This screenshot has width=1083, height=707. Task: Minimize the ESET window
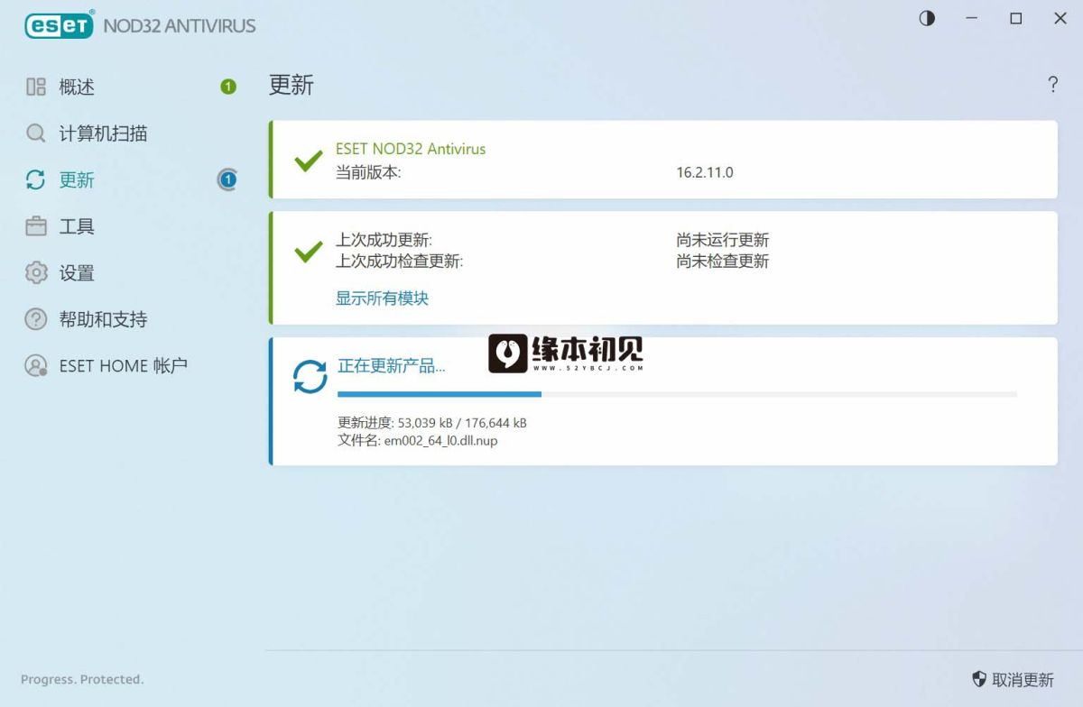point(972,18)
